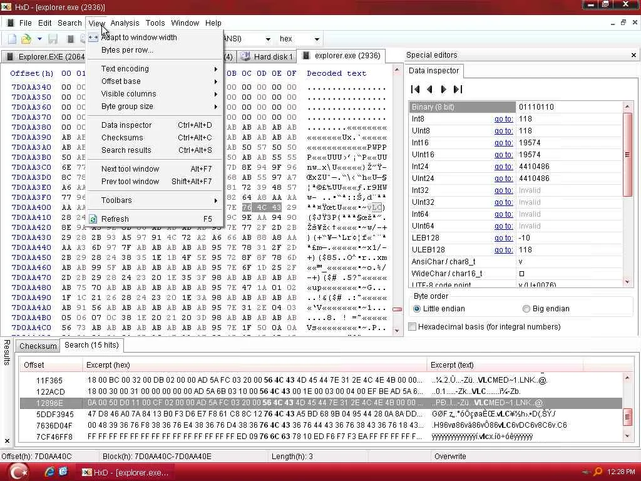The image size is (641, 481).
Task: Go to next byte in Data inspector
Action: [x=444, y=89]
